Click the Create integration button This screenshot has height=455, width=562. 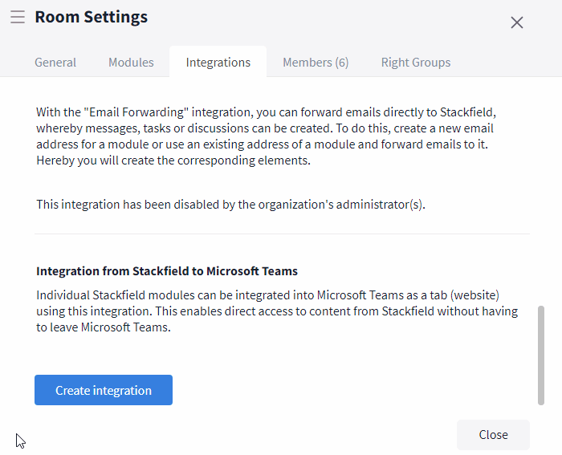pos(104,390)
